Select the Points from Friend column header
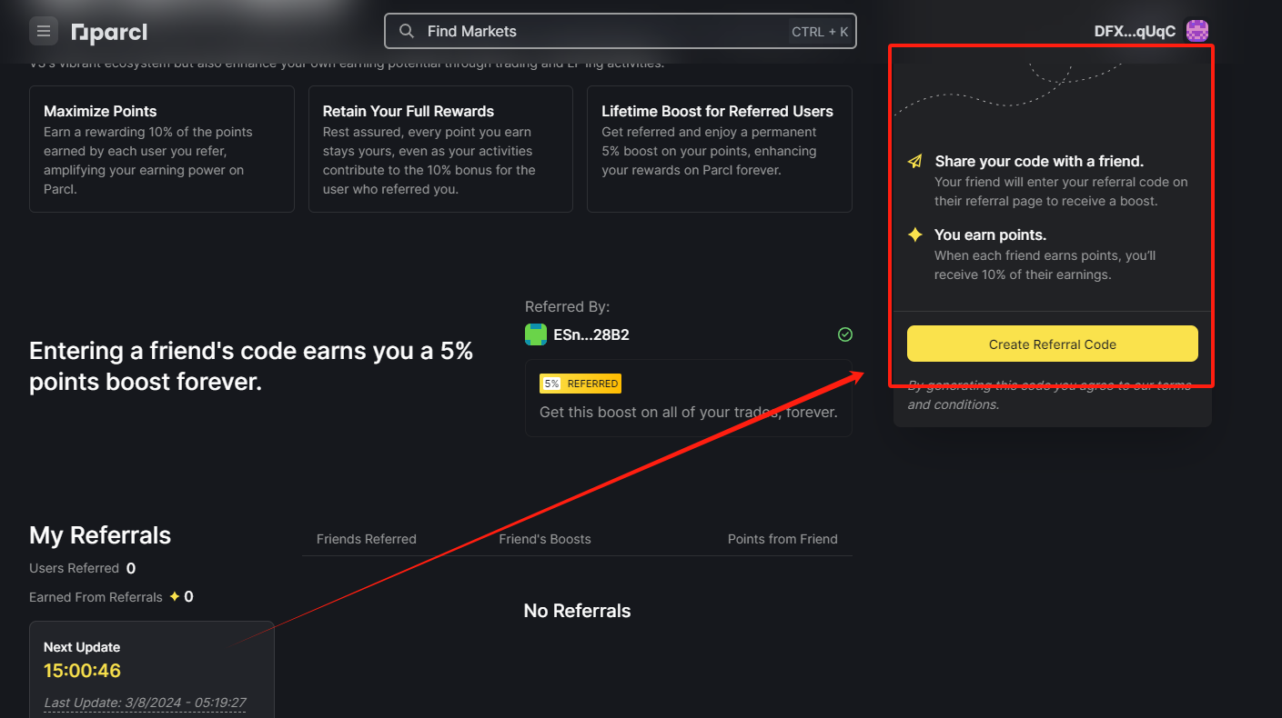 tap(782, 539)
